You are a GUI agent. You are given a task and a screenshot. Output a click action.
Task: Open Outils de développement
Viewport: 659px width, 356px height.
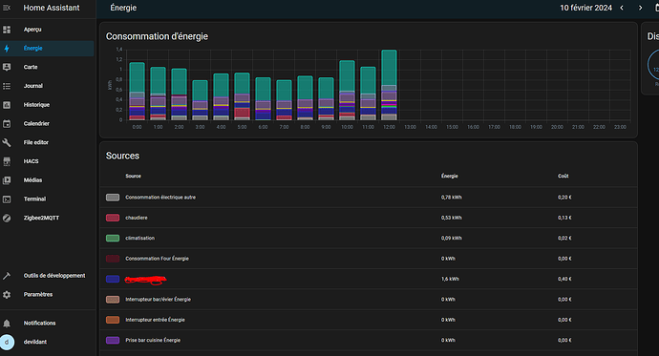pos(47,276)
